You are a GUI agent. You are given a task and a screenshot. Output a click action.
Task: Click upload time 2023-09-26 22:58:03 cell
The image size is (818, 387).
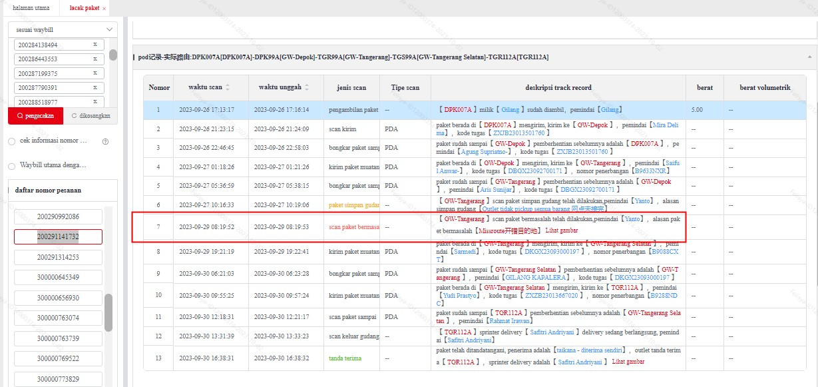pyautogui.click(x=286, y=148)
